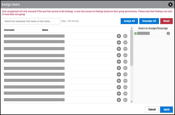Assign the tenth user with its plus icon
Screen dimensions: 175x115
point(119,93)
